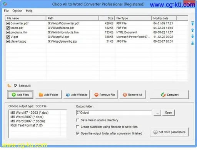Image resolution: width=197 pixels, height=150 pixels.
Task: Uncheck the teams.pdf file checkbox
Action: [8, 28]
